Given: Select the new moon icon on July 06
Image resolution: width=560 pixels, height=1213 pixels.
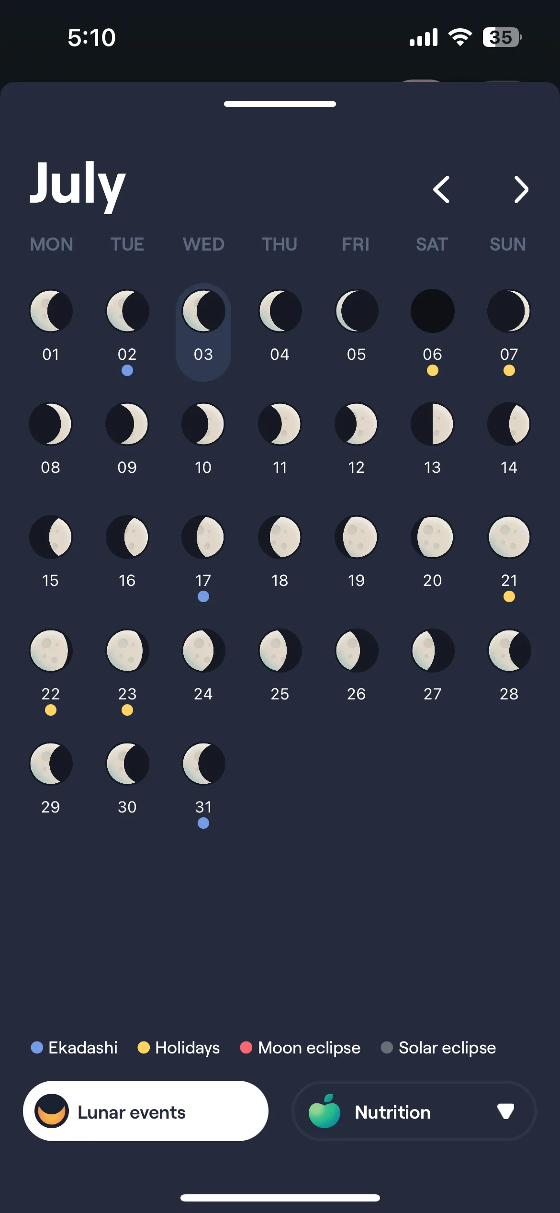Looking at the screenshot, I should click(432, 311).
